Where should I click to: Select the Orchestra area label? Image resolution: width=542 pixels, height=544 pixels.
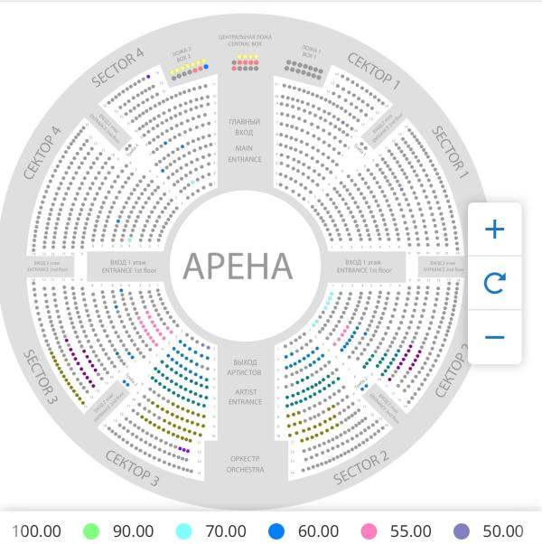[245, 465]
